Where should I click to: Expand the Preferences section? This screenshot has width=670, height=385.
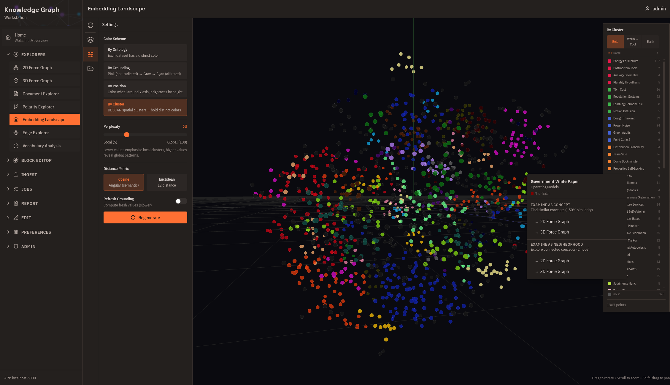tap(36, 232)
